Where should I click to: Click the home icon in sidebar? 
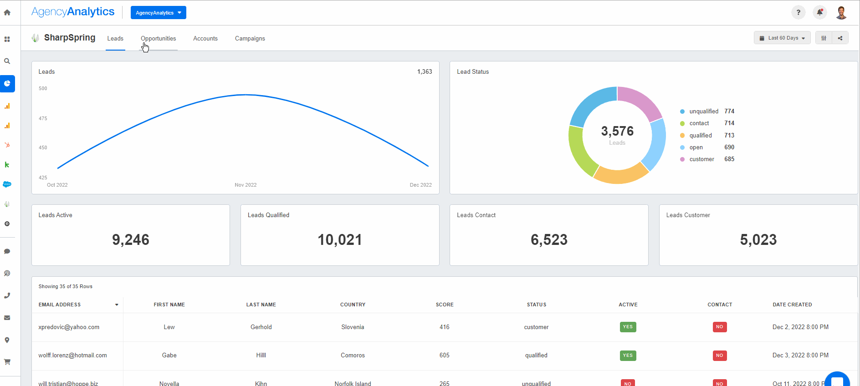tap(7, 13)
